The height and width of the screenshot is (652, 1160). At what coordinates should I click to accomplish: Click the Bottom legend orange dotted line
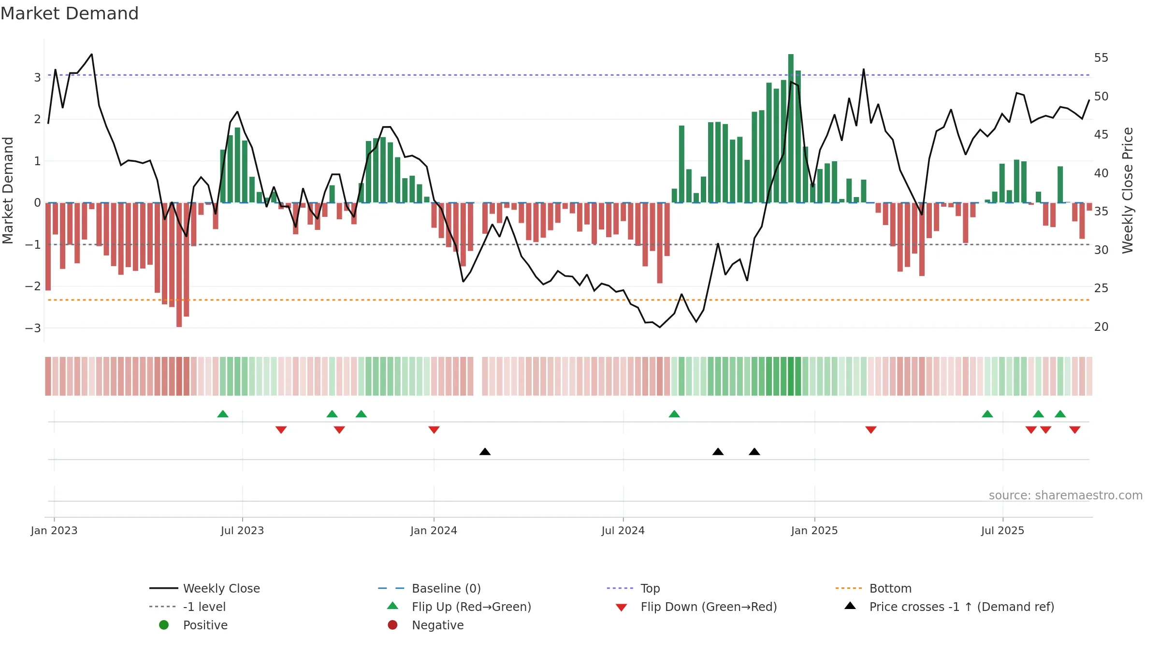[x=849, y=588]
